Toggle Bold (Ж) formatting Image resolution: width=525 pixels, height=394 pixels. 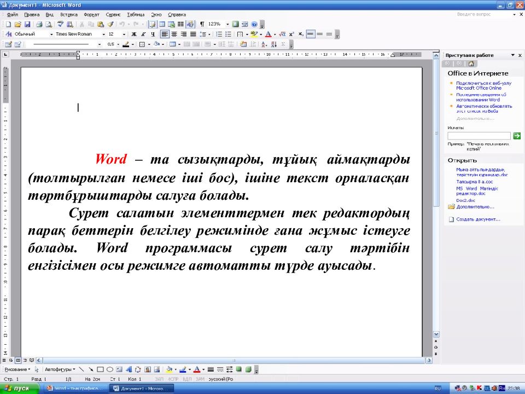click(x=134, y=34)
